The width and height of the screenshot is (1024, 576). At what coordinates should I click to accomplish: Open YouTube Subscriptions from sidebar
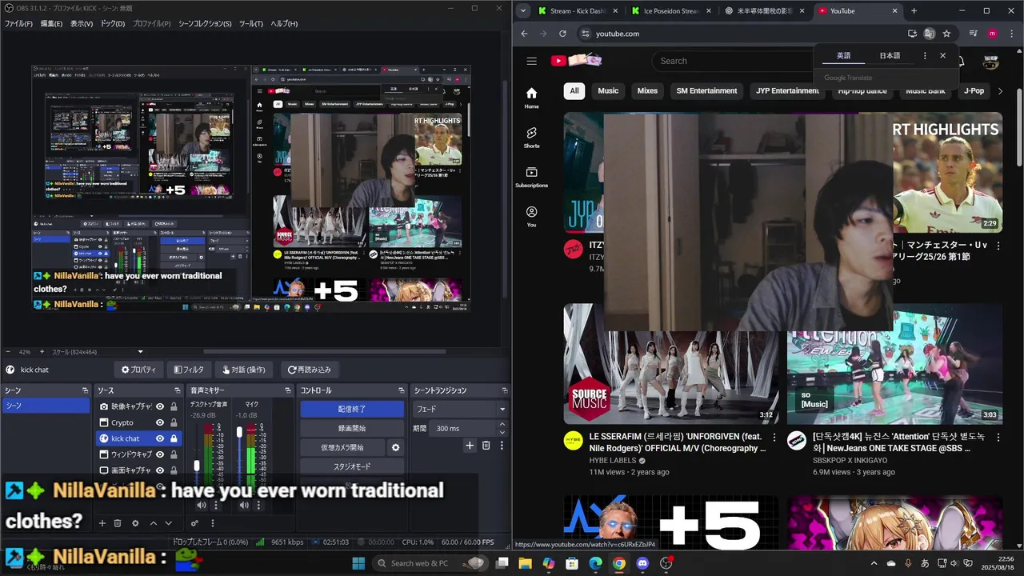tap(531, 177)
